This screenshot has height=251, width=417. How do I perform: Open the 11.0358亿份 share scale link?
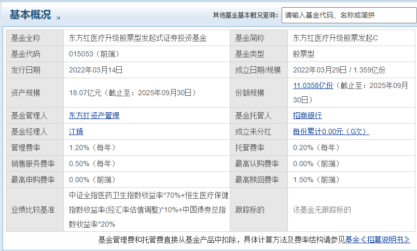(x=313, y=85)
